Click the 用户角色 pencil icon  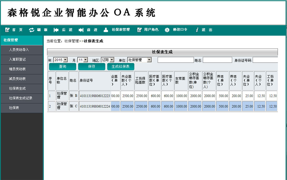tap(139, 30)
